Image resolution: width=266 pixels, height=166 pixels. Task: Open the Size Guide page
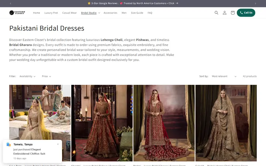(137, 13)
